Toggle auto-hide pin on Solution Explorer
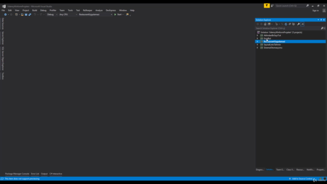This screenshot has width=327, height=184. tap(321, 20)
